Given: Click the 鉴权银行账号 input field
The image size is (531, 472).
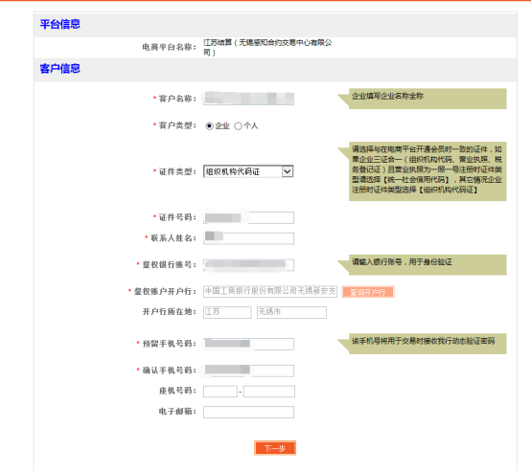Looking at the screenshot, I should pos(248,265).
